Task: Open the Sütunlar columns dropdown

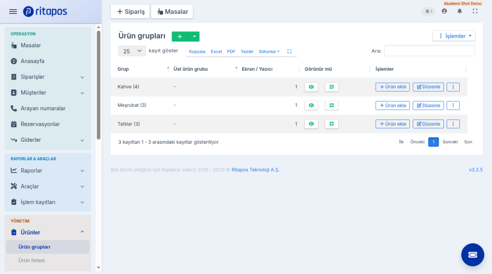Action: [x=269, y=51]
